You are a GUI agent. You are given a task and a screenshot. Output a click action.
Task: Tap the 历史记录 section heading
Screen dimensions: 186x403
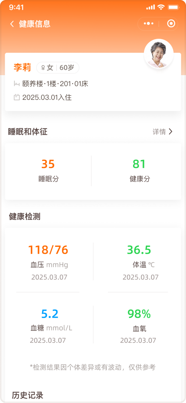pos(28,395)
